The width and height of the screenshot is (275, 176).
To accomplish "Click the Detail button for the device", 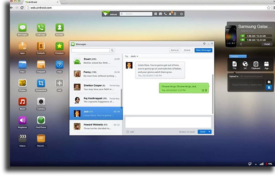I will click(267, 44).
